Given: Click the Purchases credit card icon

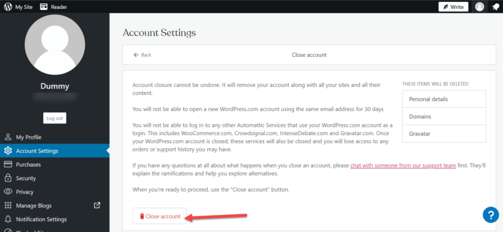Looking at the screenshot, I should (x=8, y=165).
